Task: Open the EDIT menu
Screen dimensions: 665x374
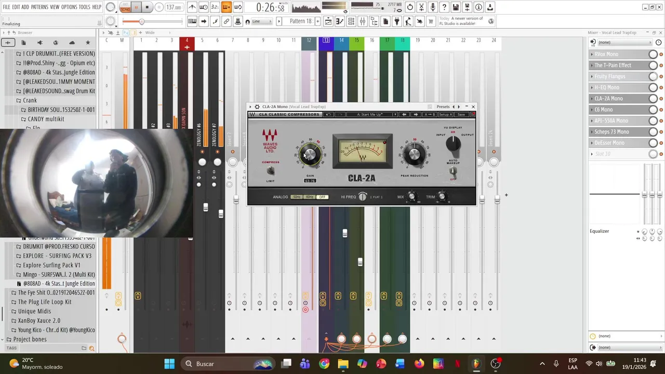Action: (16, 7)
